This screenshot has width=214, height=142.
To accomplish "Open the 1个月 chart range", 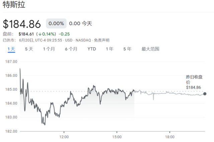I will pos(49,49).
